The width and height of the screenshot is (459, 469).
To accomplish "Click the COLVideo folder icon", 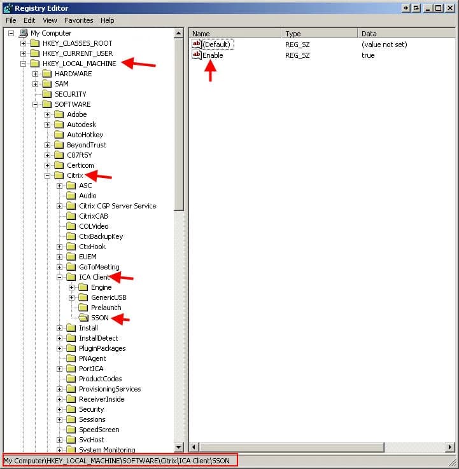I will 71,226.
